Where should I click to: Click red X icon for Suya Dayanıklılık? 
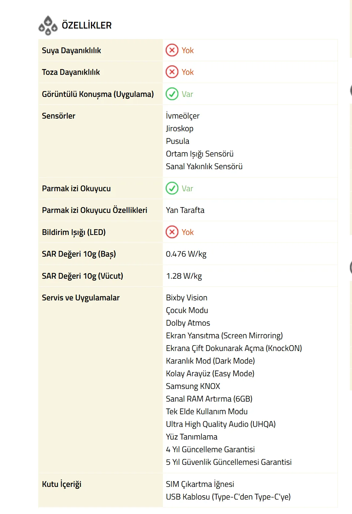(172, 50)
